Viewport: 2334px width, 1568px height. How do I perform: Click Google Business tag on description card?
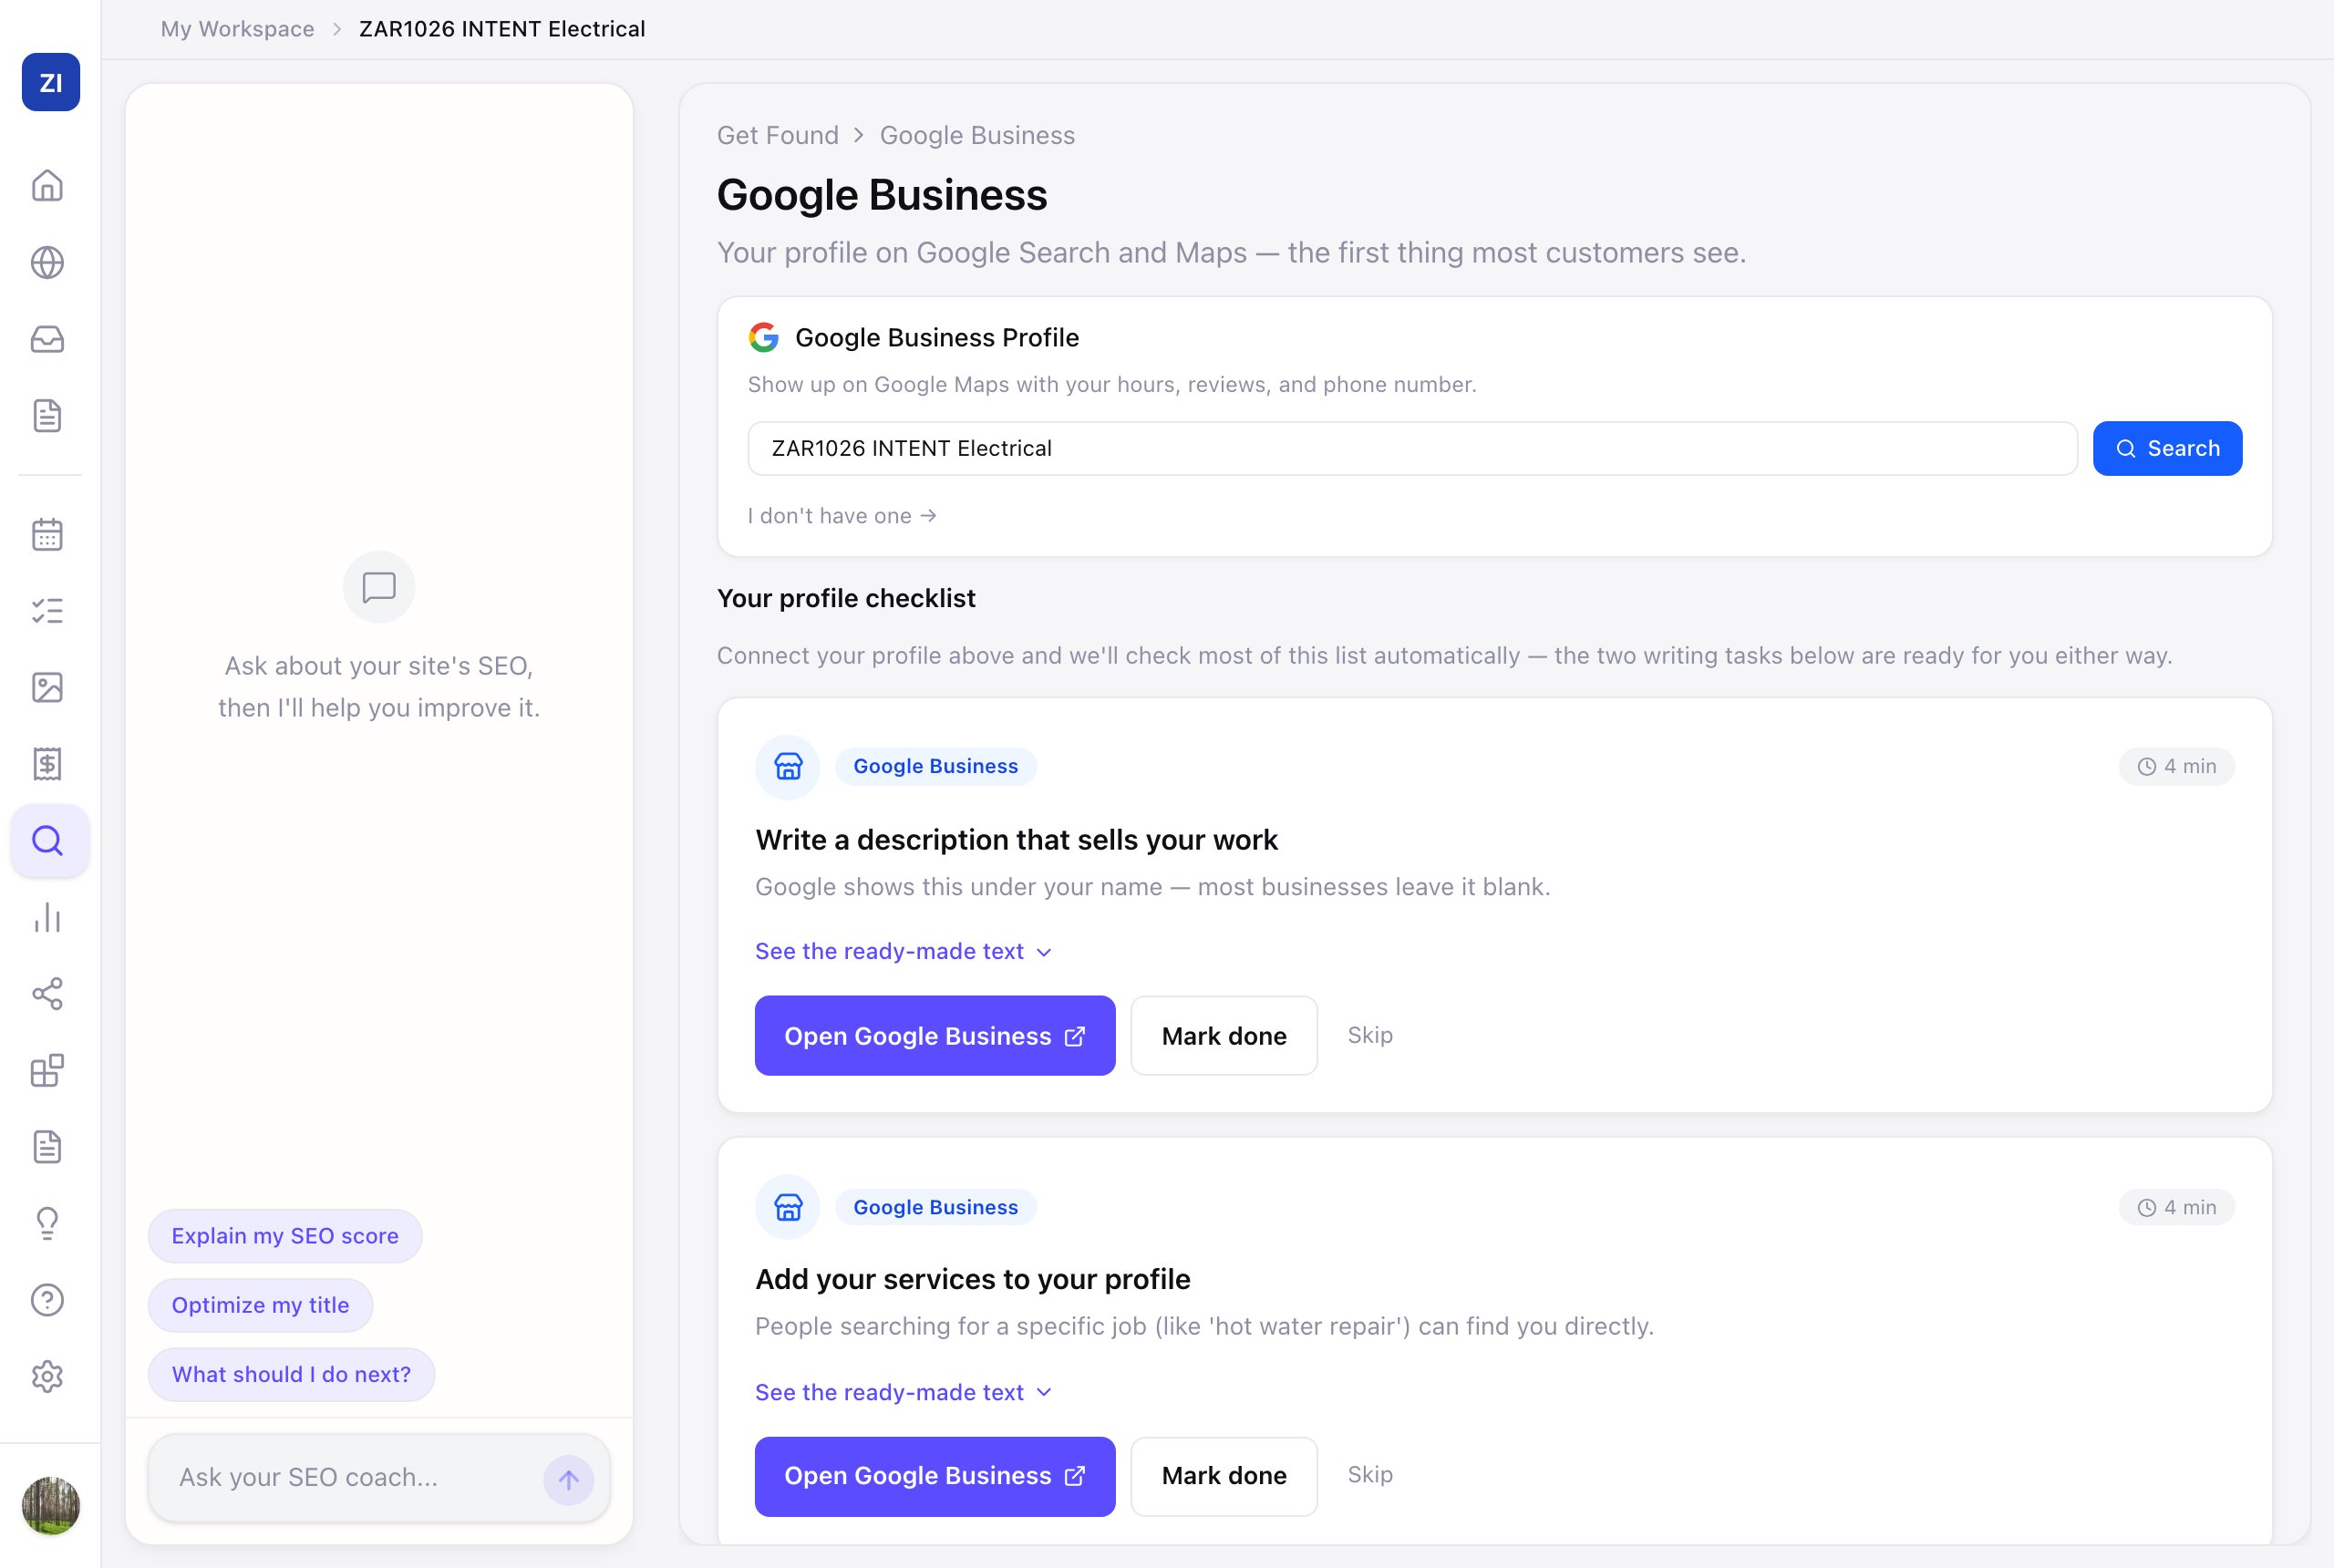coord(935,766)
